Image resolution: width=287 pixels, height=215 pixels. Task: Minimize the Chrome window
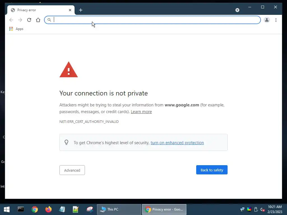tap(250, 7)
